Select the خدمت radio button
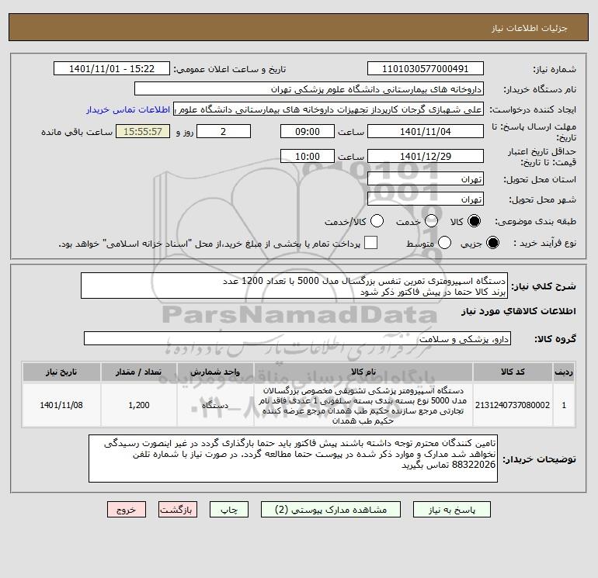The height and width of the screenshot is (578, 598). tap(431, 221)
